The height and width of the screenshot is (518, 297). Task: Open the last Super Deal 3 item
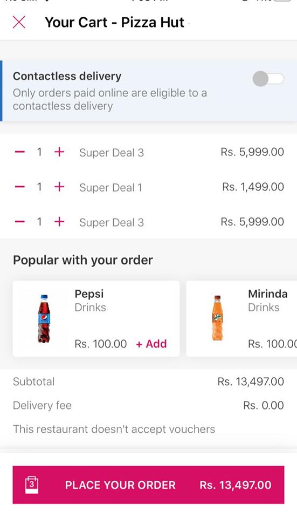click(112, 222)
